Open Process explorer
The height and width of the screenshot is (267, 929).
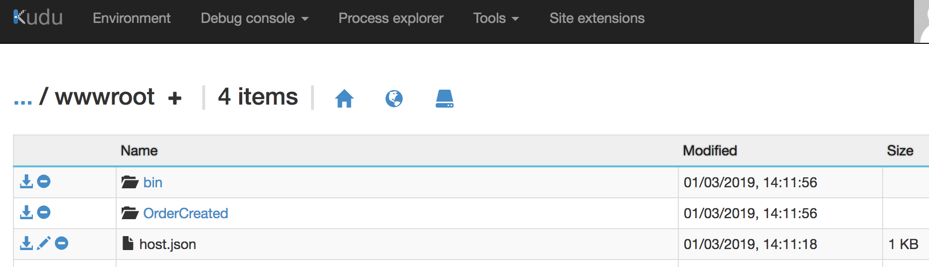tap(391, 18)
